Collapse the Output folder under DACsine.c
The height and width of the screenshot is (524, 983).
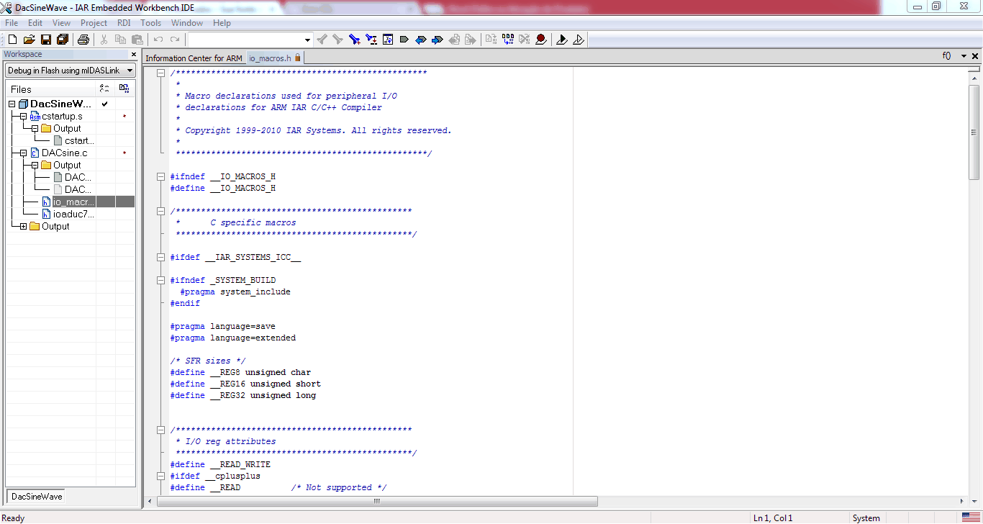click(x=35, y=165)
